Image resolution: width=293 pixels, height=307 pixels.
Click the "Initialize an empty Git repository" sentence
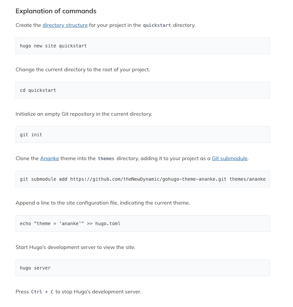click(84, 114)
